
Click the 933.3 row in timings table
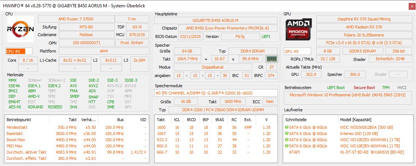click(x=216, y=140)
